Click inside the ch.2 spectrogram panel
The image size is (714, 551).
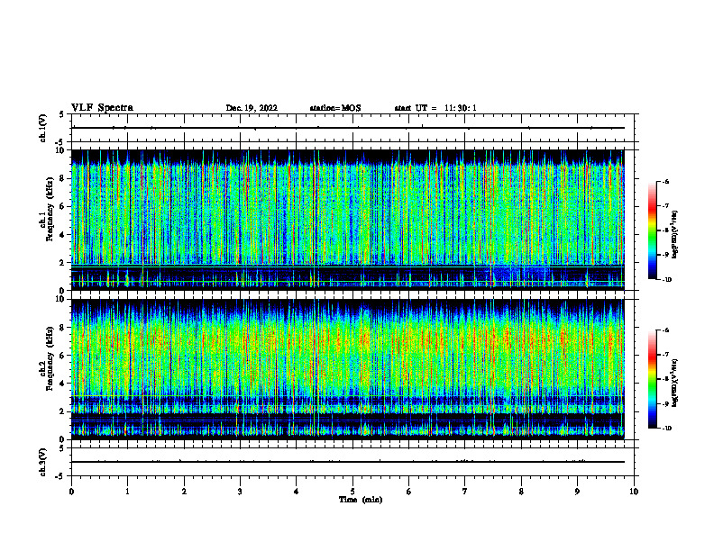tap(348, 369)
